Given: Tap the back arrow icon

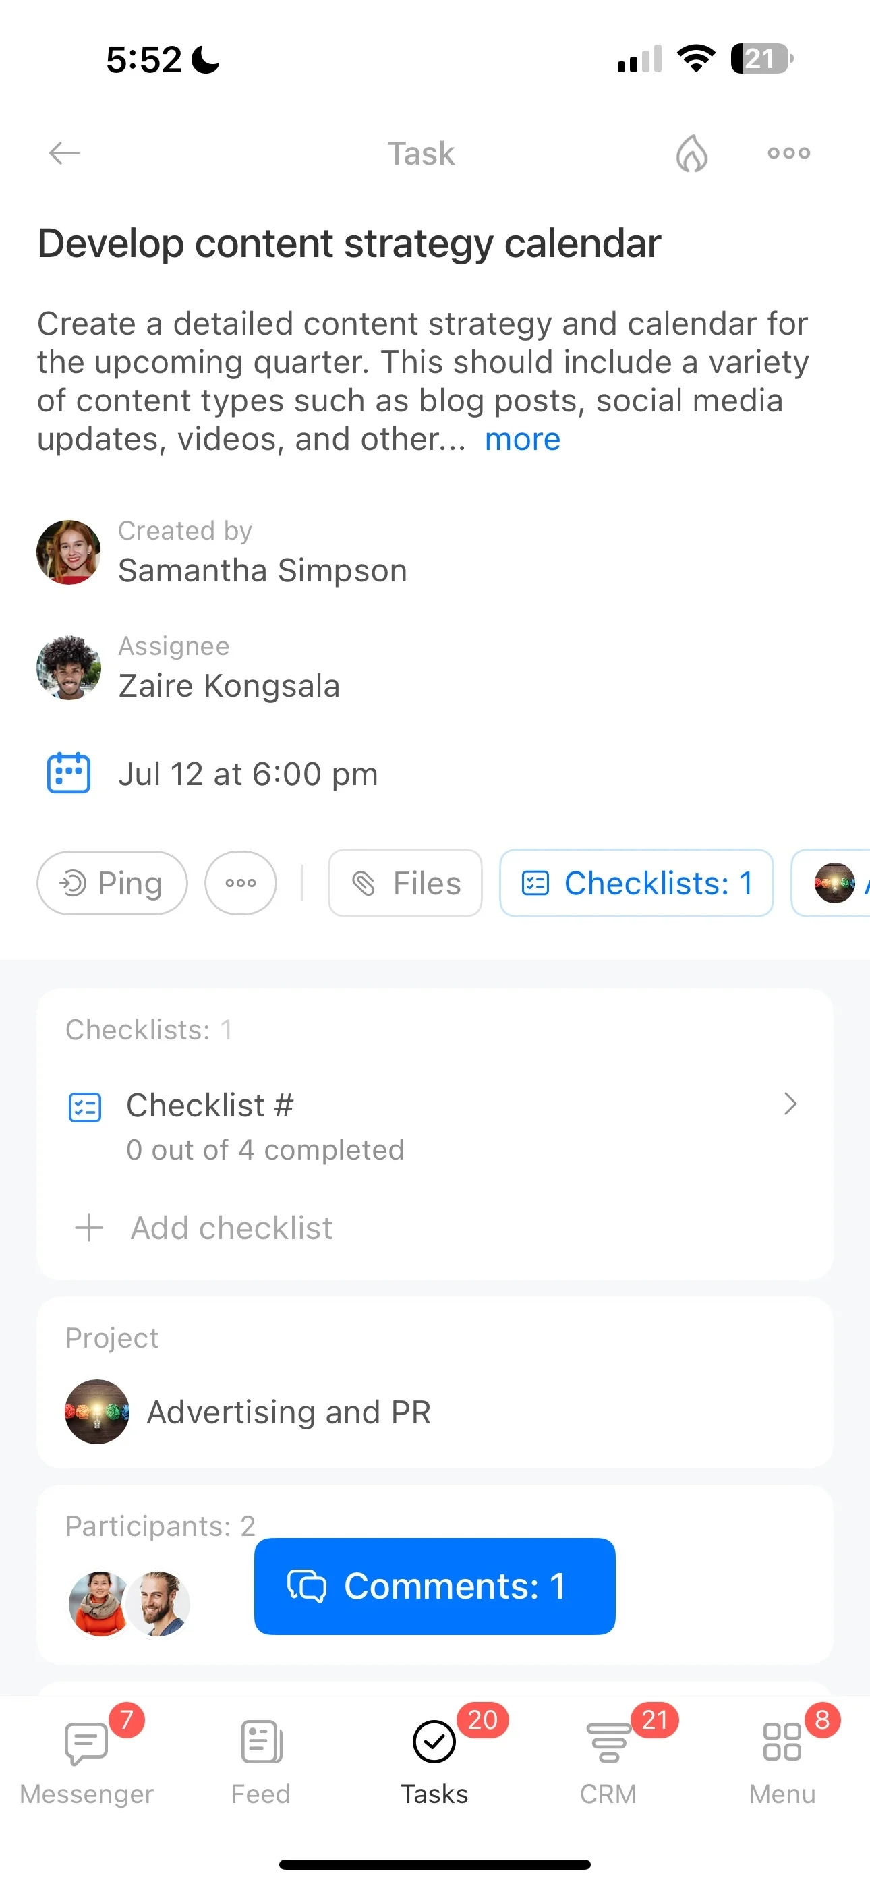Looking at the screenshot, I should [x=65, y=153].
